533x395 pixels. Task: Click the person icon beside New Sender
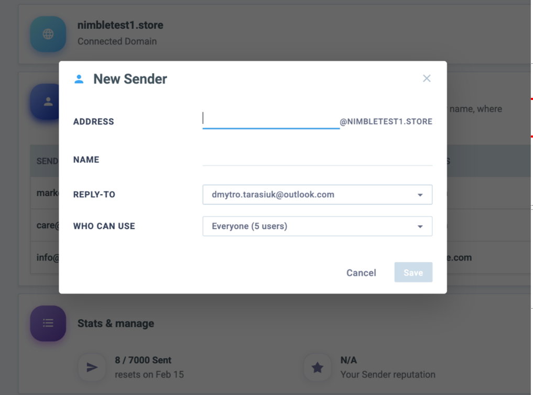point(79,79)
